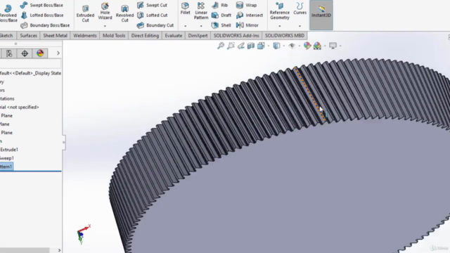Expand the Fillet dropdown arrow
The height and width of the screenshot is (253, 450).
(x=185, y=26)
